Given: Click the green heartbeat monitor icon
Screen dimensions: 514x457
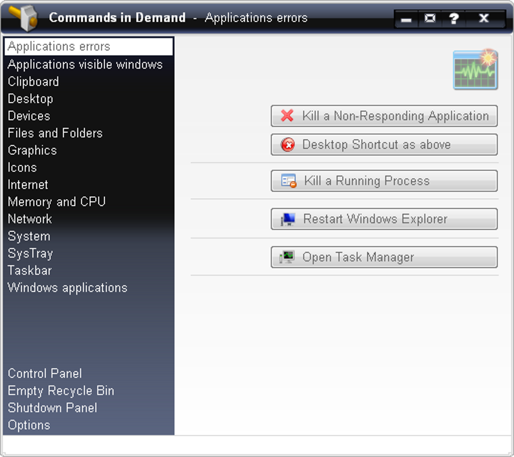Looking at the screenshot, I should click(475, 70).
